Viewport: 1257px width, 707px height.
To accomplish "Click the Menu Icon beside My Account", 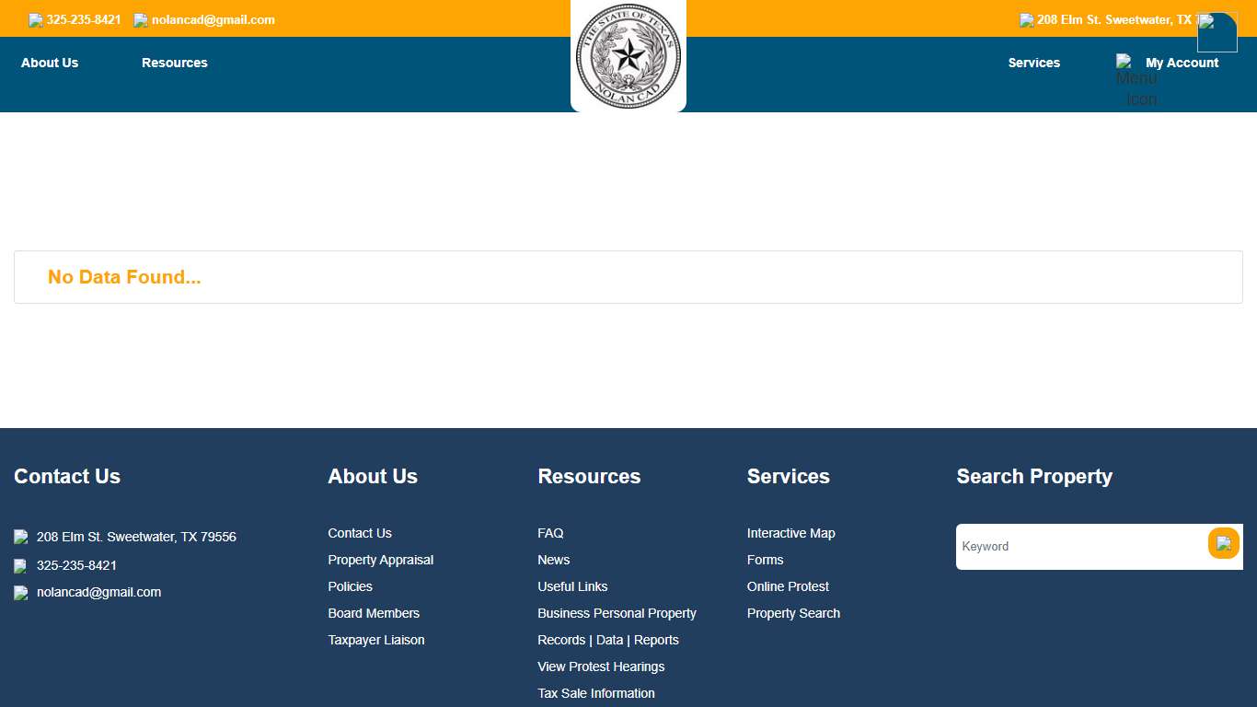I will pos(1124,63).
